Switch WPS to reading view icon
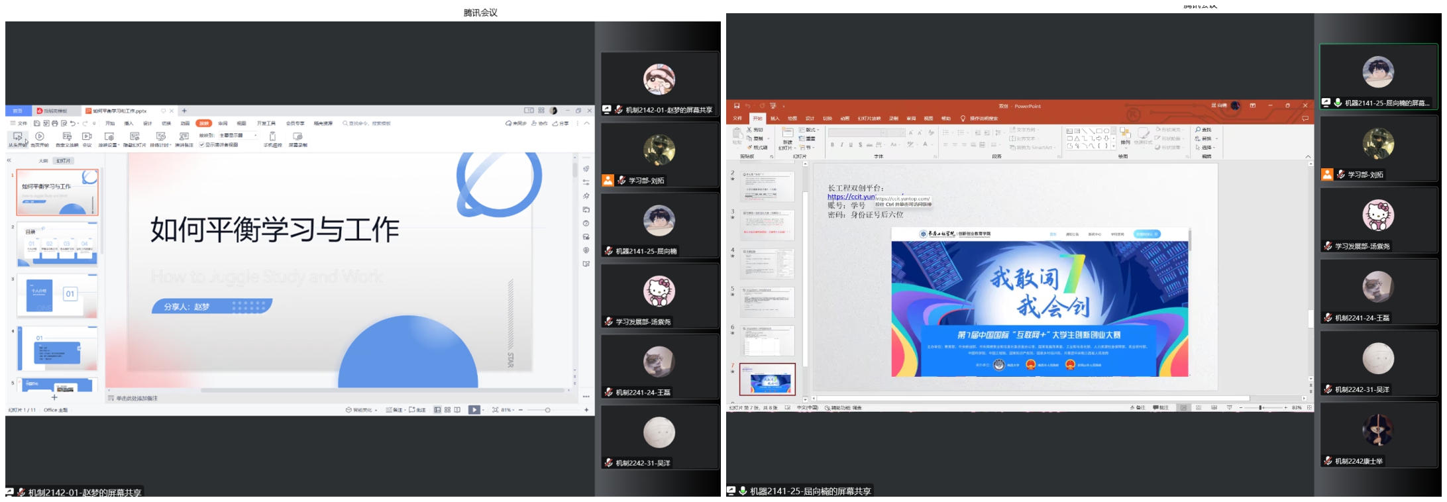The image size is (1447, 502). coord(457,410)
